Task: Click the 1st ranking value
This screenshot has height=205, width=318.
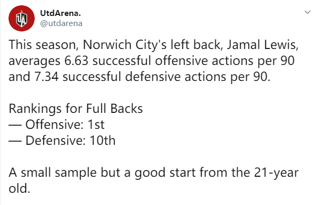Action: [x=96, y=125]
